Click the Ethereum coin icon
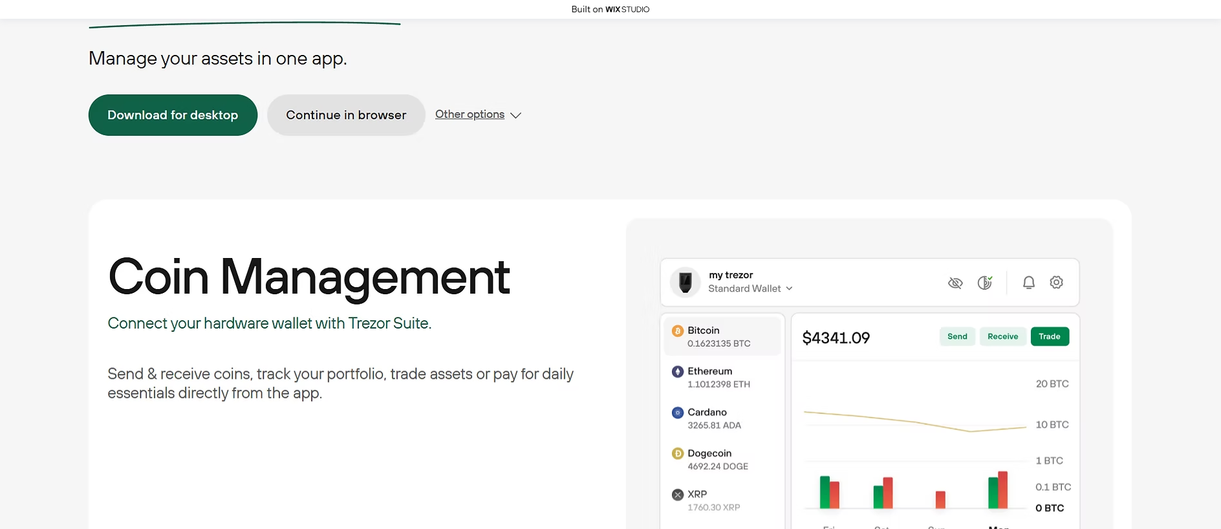Image resolution: width=1221 pixels, height=529 pixels. point(678,372)
